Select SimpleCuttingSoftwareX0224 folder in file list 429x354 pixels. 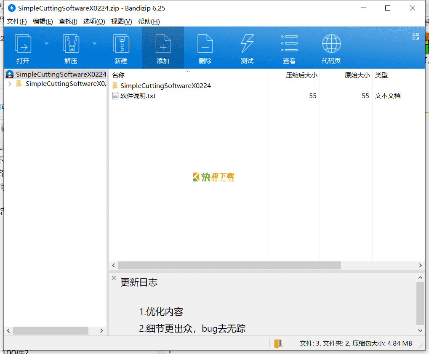(x=165, y=85)
